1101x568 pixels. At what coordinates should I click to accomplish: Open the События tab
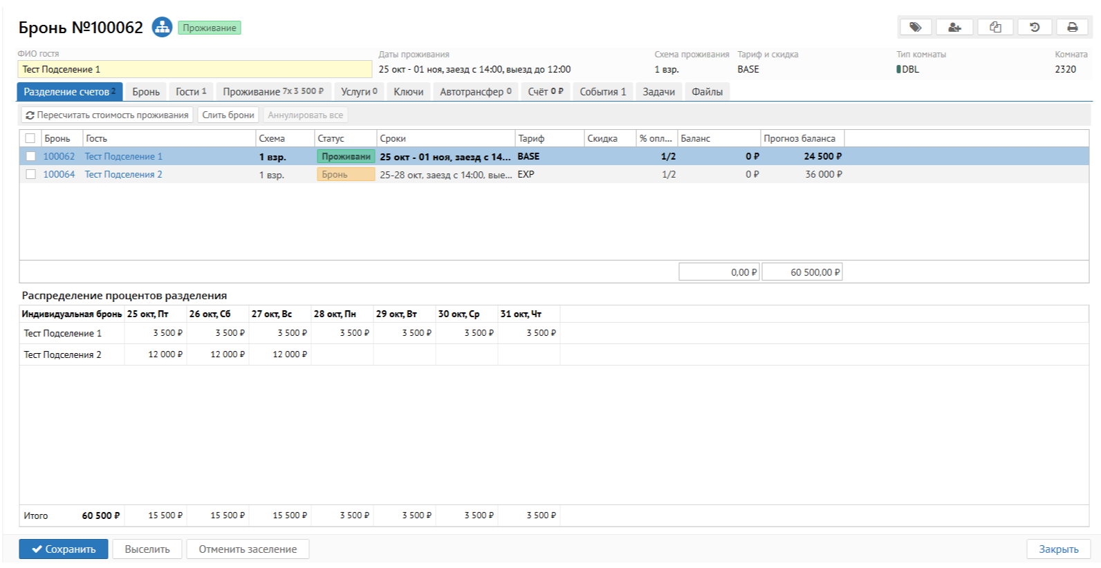pos(602,92)
